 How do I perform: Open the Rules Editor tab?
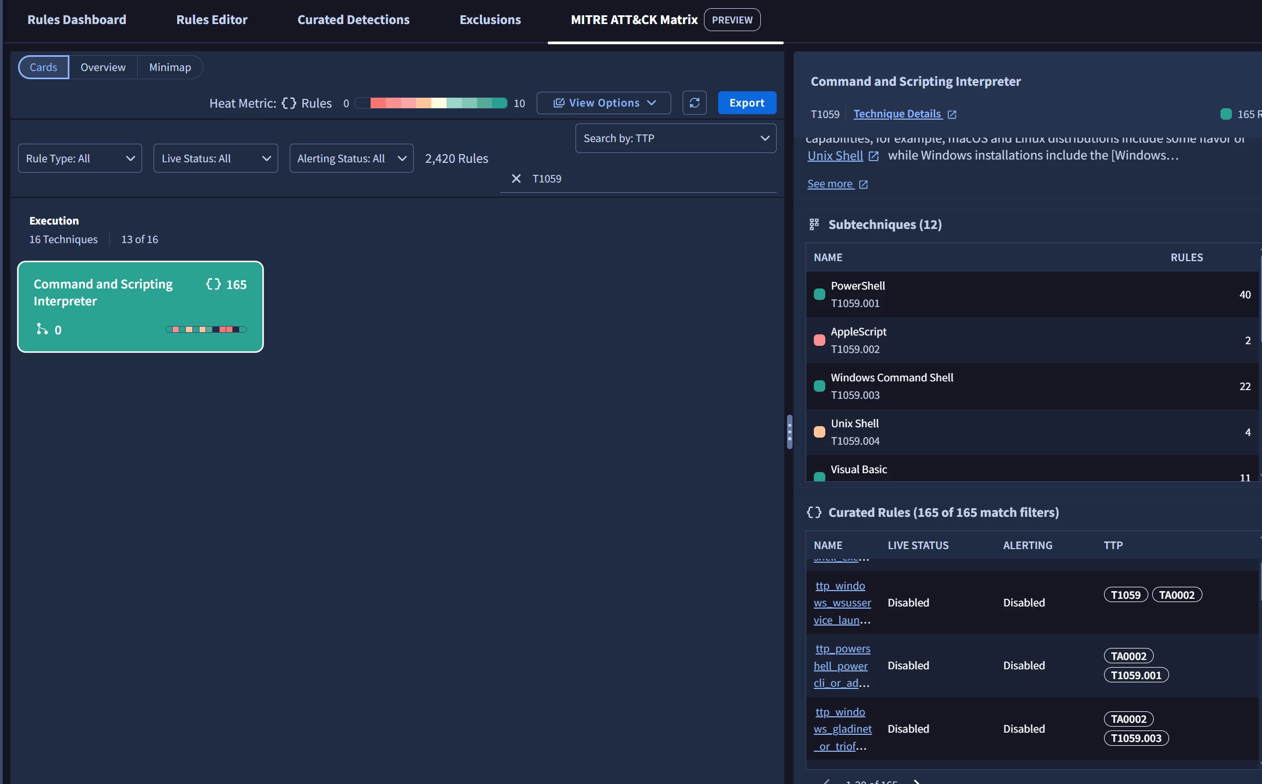[x=212, y=20]
